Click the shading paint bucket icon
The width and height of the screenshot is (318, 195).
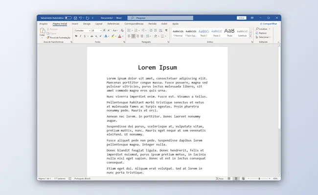coord(156,36)
